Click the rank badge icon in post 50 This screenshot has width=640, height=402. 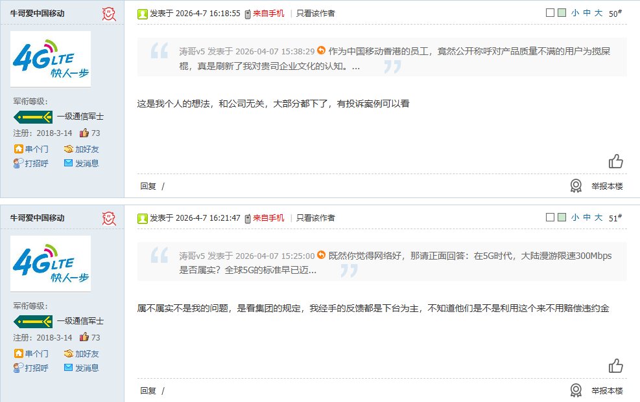[x=33, y=117]
